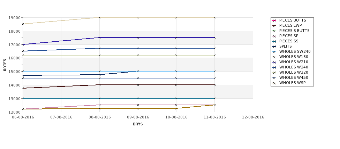The image size is (340, 149).
Task: Click the PIECES SP legend marker icon
Action: coord(274,36)
